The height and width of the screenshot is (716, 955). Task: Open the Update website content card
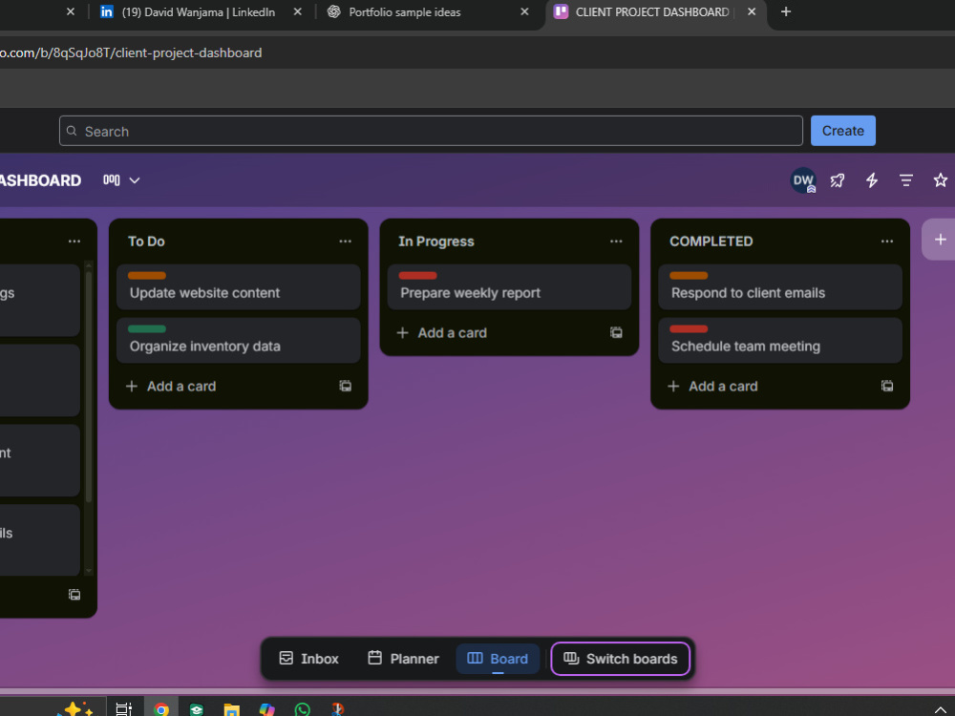[238, 287]
